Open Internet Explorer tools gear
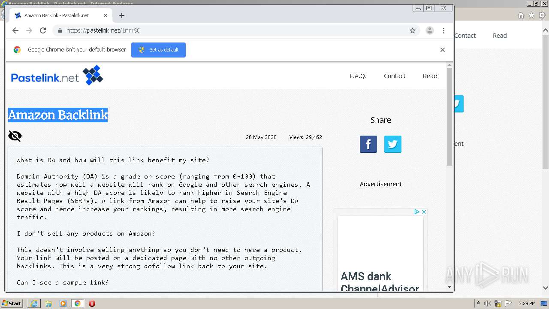Screen dimensions: 549x309 (542, 15)
